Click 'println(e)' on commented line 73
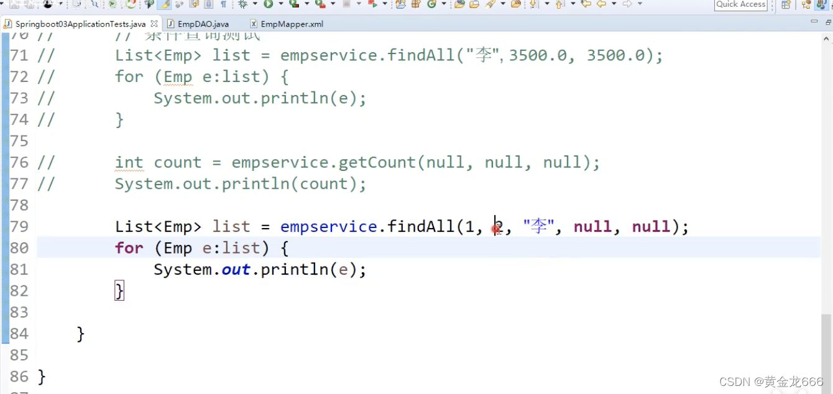 (x=308, y=98)
